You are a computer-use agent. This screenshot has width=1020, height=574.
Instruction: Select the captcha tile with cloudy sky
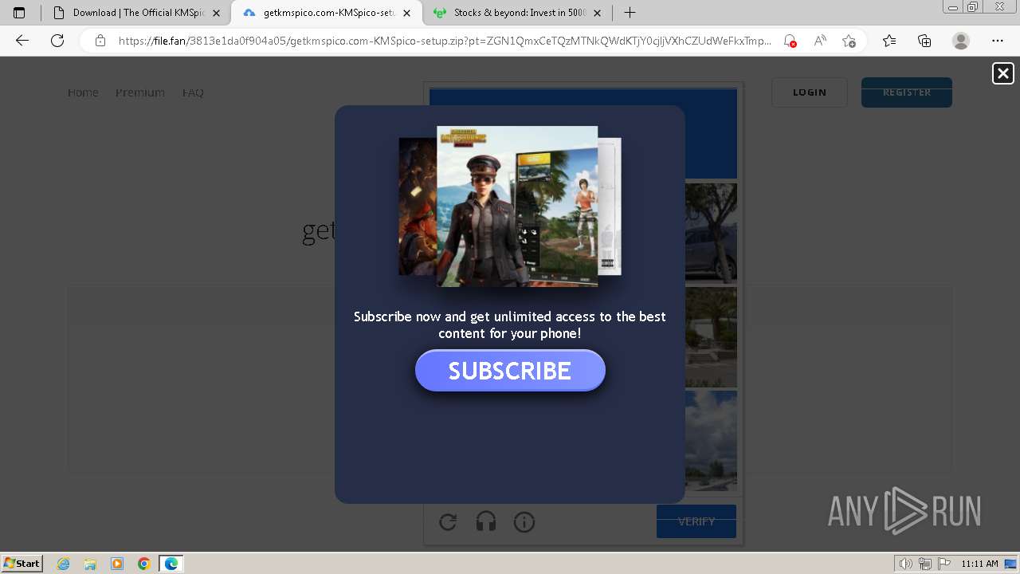tap(712, 440)
